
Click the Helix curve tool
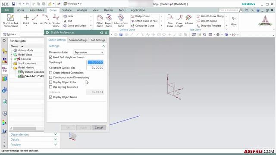(68, 16)
